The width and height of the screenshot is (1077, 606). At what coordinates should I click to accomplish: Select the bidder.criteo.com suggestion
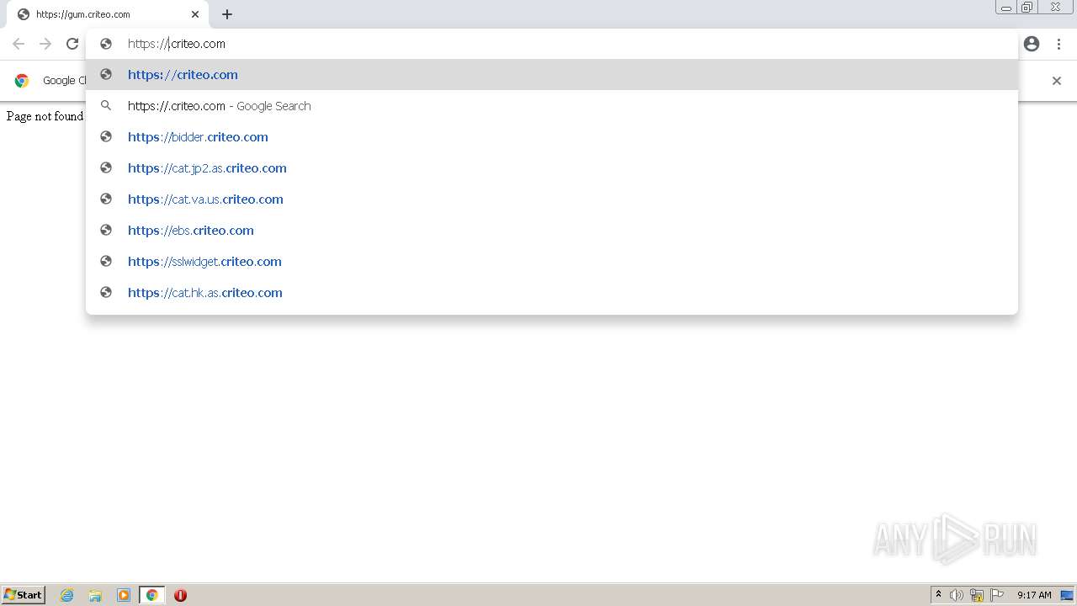point(552,137)
